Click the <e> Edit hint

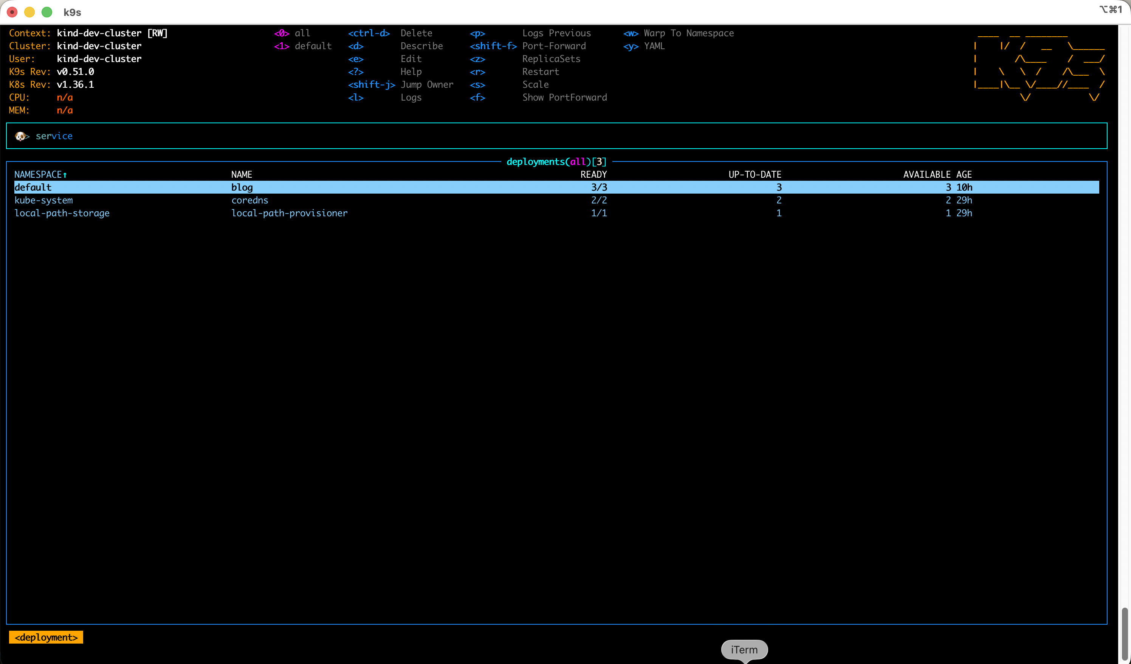coord(385,59)
